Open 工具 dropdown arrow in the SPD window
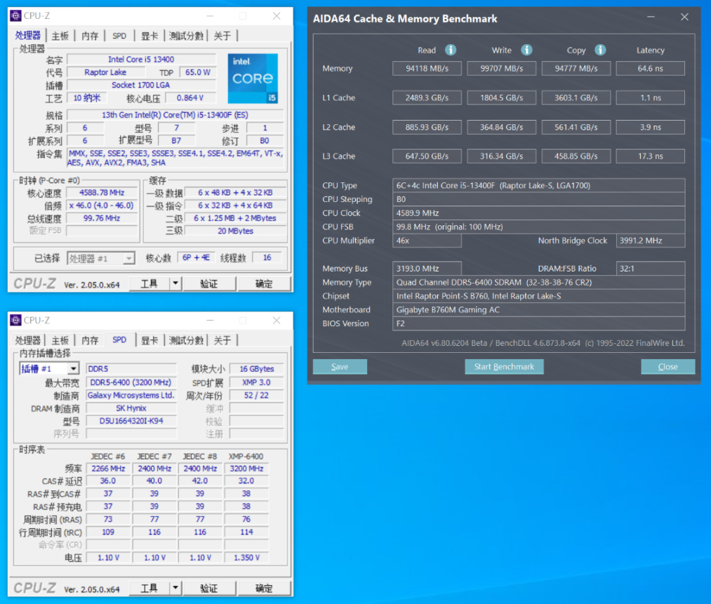 (x=175, y=588)
